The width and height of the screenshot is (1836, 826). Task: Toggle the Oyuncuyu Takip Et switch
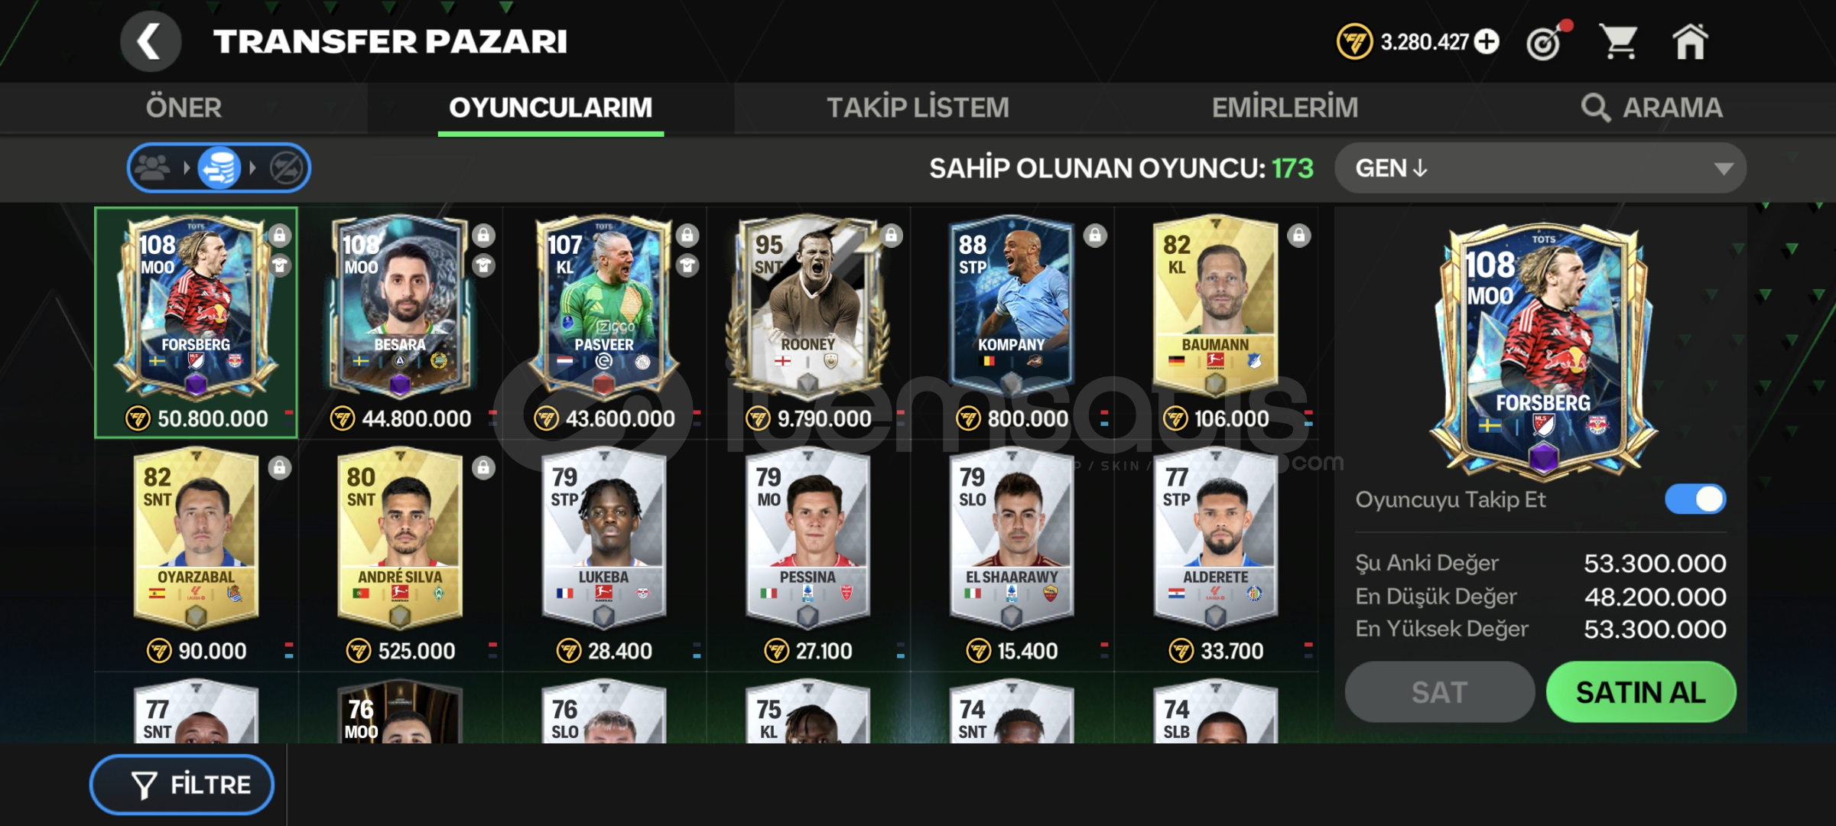pyautogui.click(x=1695, y=499)
